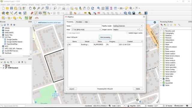Click the filter legend icon in Layers panel
The height and width of the screenshot is (108, 192).
(11, 62)
